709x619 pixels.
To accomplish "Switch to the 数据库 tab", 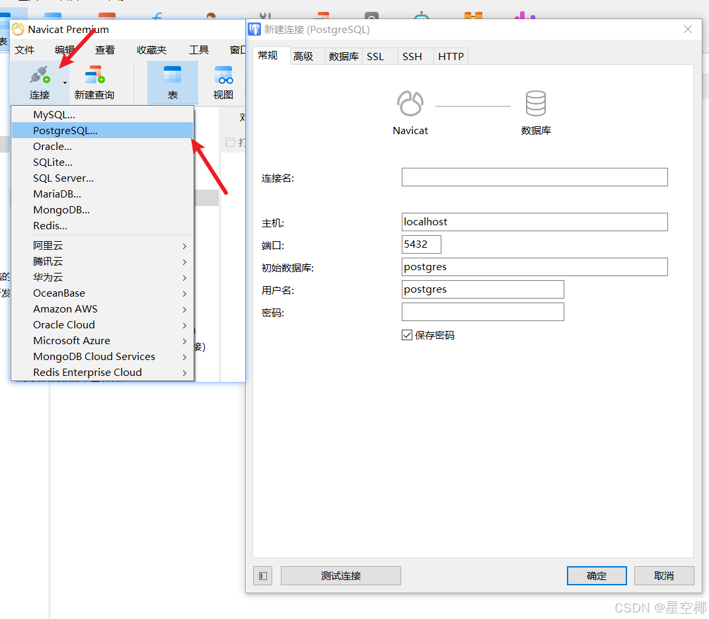I will pos(343,56).
